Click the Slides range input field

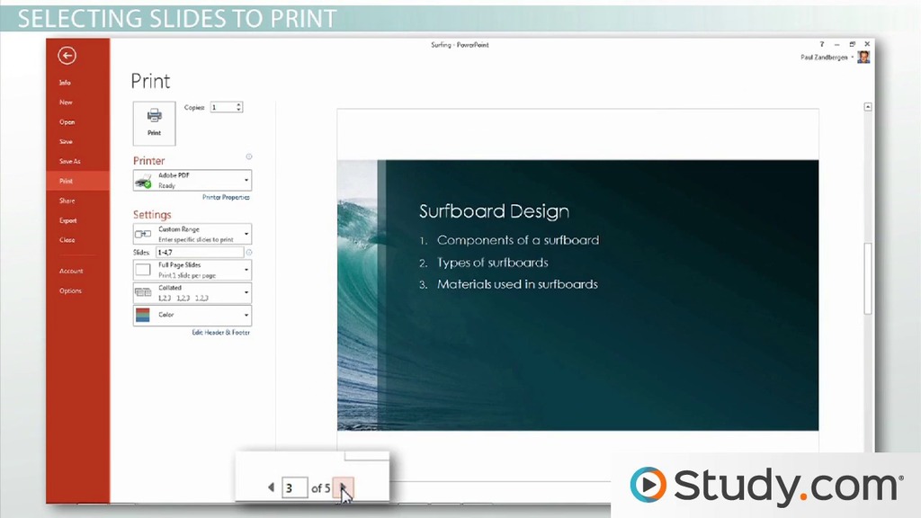coord(199,255)
